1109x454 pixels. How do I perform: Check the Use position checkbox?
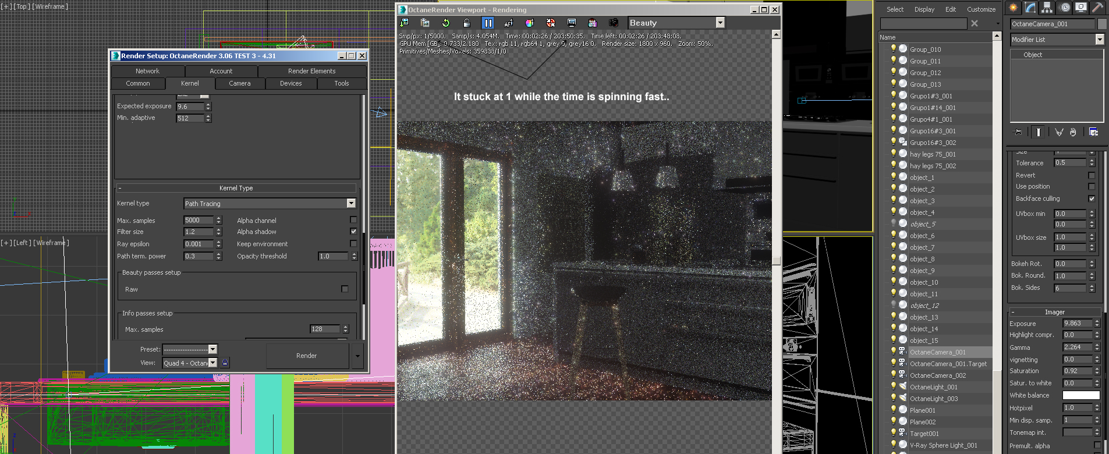(1092, 186)
